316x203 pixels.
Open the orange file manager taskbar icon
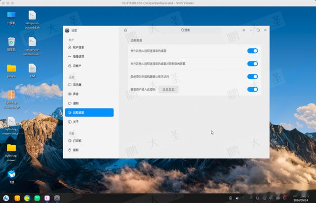pos(17,198)
